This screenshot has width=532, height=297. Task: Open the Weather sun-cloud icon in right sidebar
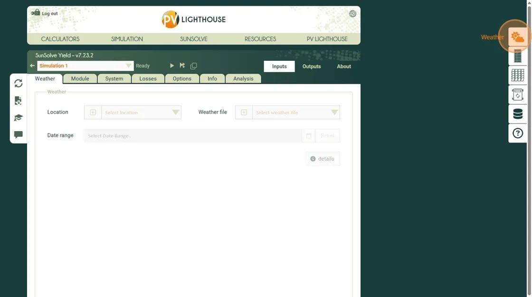(x=517, y=37)
